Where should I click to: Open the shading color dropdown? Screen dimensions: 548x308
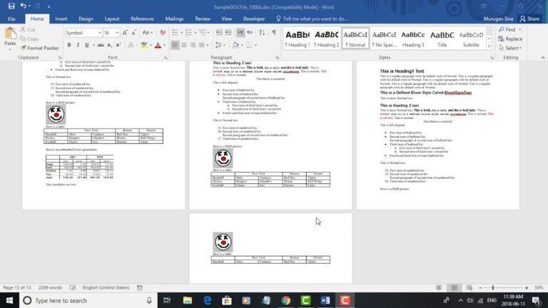point(241,45)
